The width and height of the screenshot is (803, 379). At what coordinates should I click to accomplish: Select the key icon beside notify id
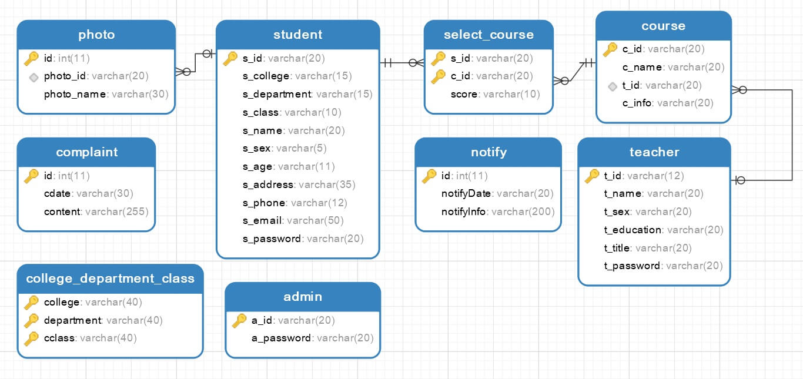tap(429, 176)
